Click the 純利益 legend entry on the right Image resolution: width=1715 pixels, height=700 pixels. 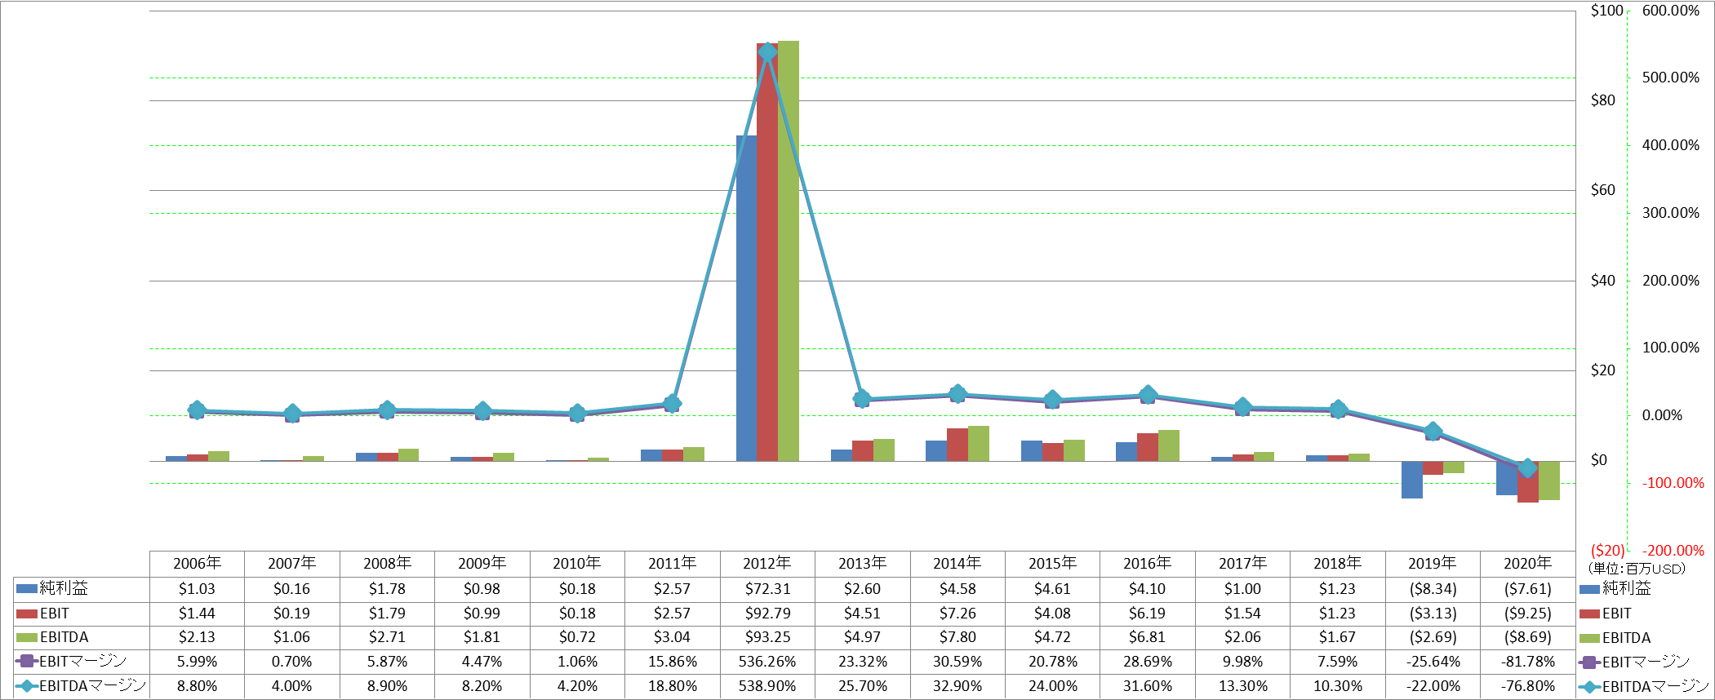(1615, 588)
